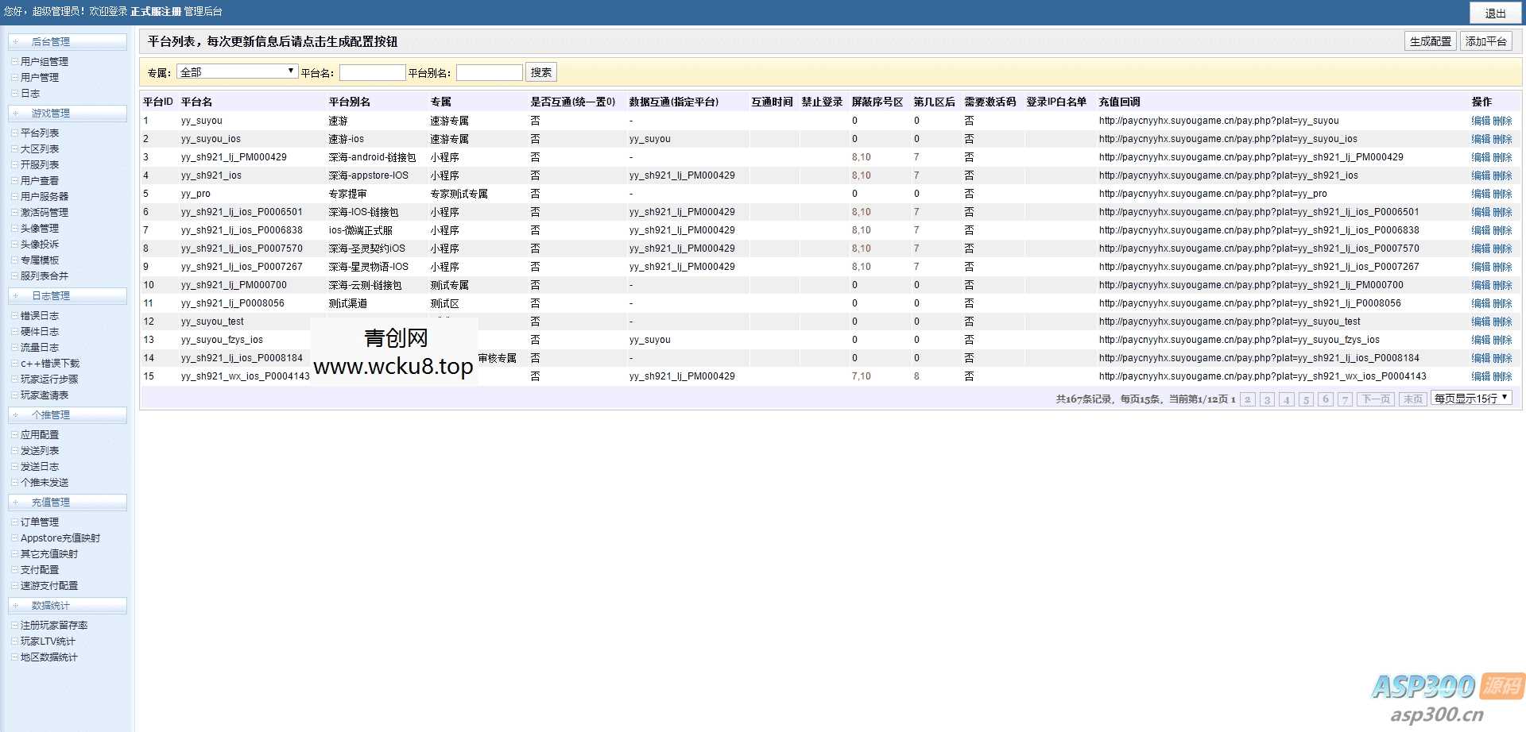1526x732 pixels.
Task: Go to page 2 of the platform list
Action: click(x=1248, y=399)
